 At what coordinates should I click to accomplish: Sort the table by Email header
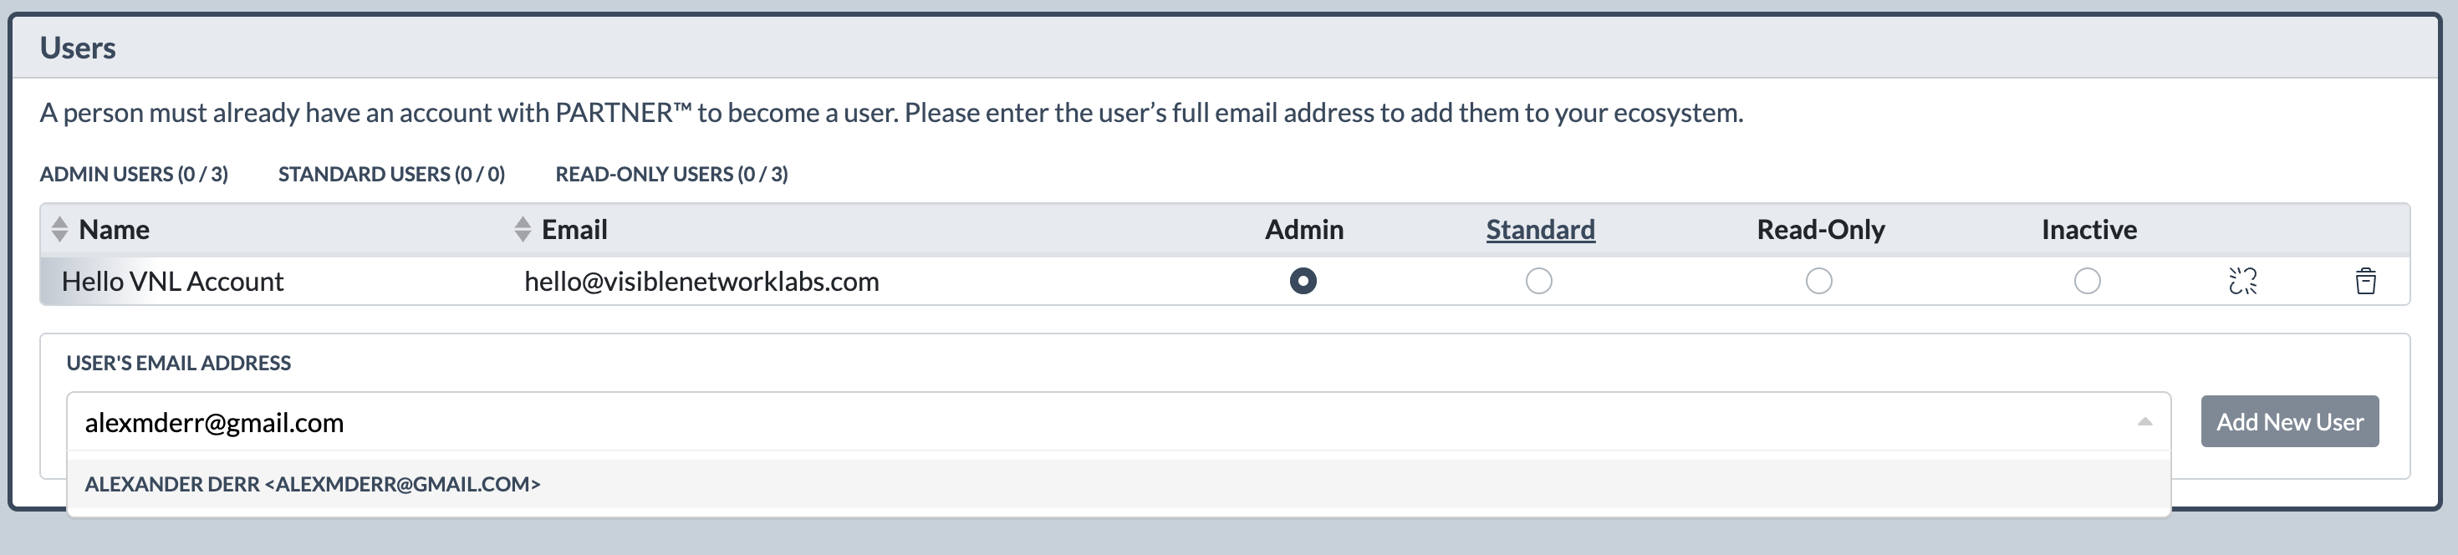(574, 230)
